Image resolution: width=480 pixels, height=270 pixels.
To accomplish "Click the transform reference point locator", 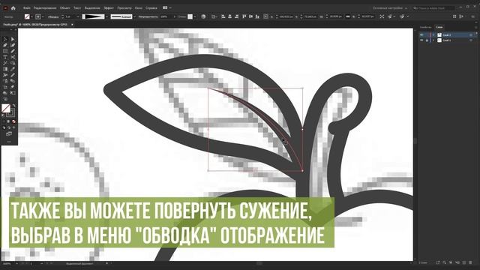I will (265, 16).
